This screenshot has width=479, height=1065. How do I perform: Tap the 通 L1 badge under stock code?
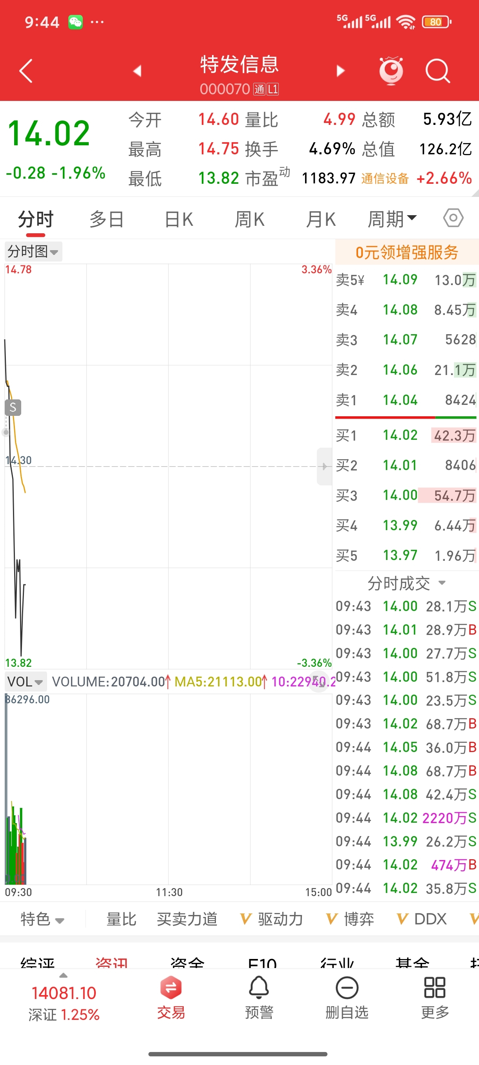coord(266,89)
